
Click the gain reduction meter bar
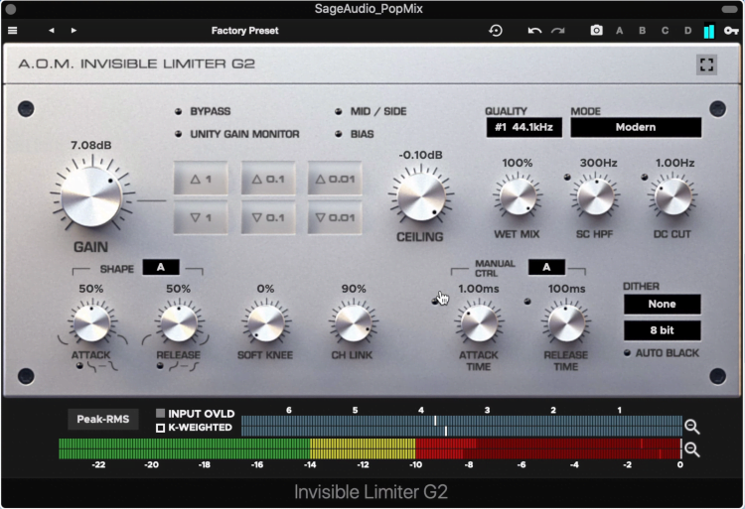(x=461, y=426)
